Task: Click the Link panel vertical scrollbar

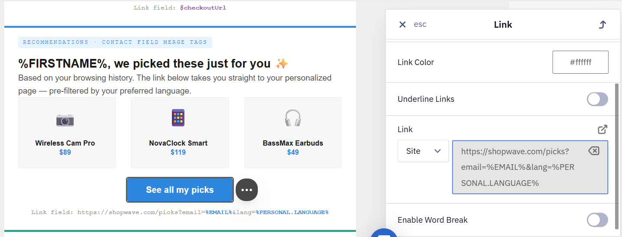Action: tap(617, 156)
